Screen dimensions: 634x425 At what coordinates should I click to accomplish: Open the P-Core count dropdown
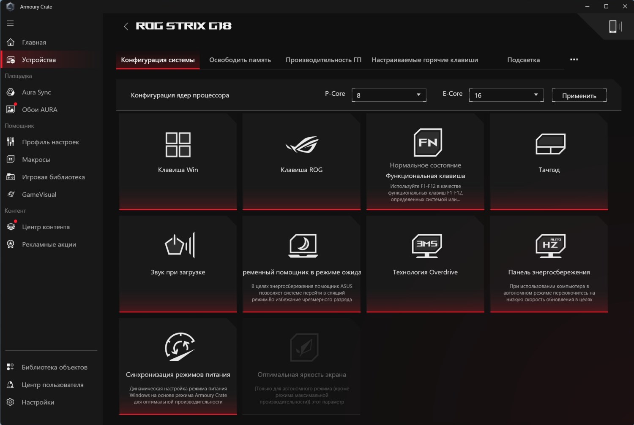coord(389,95)
